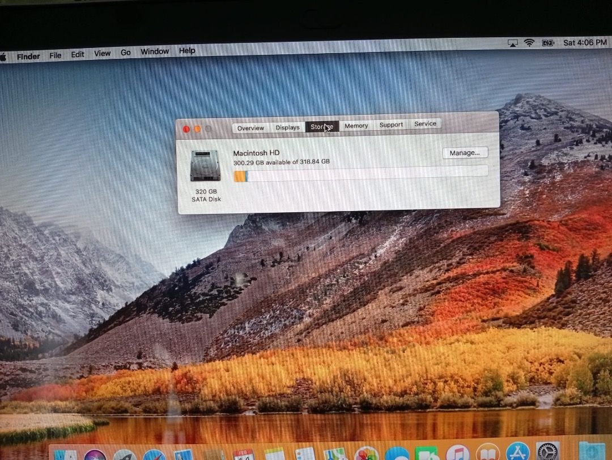Click the Sat 4:06 PM clock

pos(585,42)
